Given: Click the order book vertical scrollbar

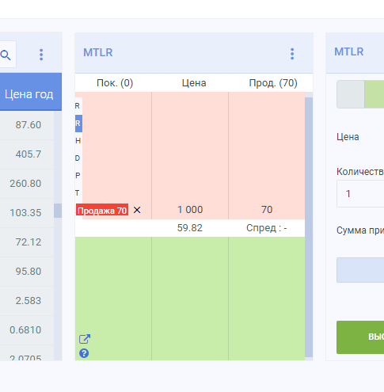Looking at the screenshot, I should [x=309, y=227].
